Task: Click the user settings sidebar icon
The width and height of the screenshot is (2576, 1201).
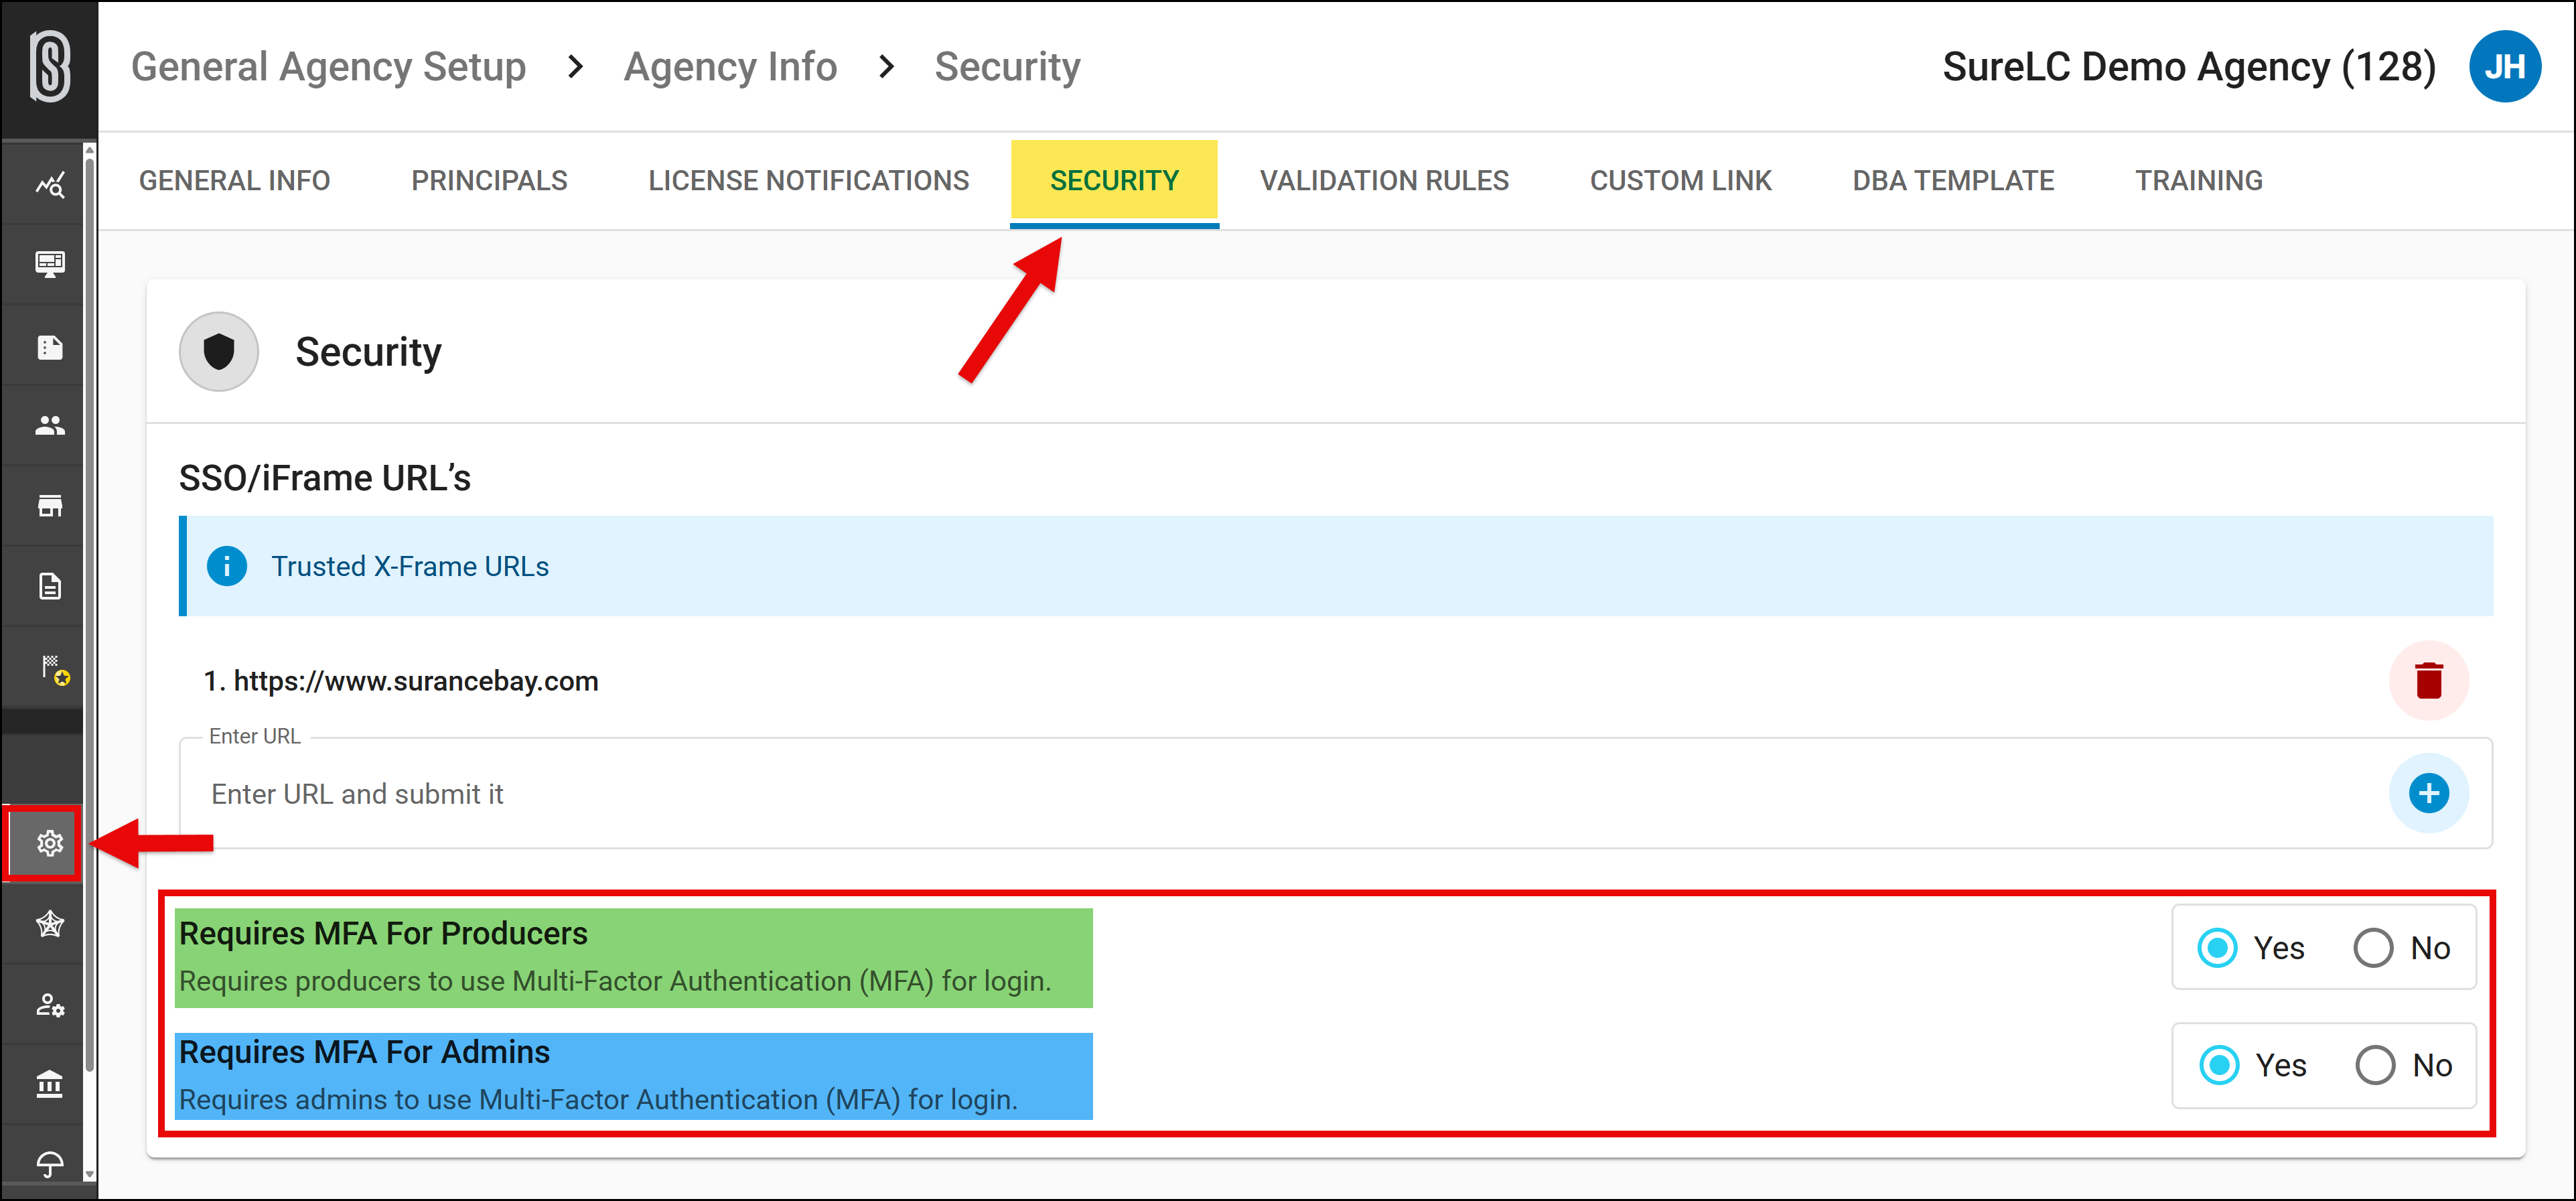Action: [49, 1004]
